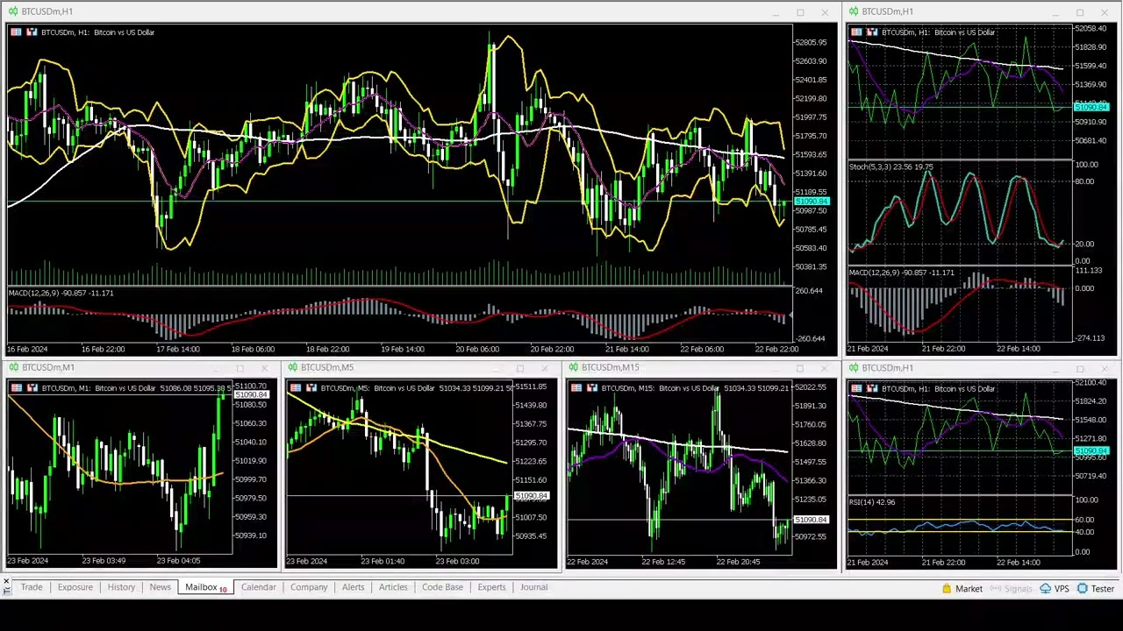The image size is (1123, 631).
Task: Switch to the Code Base tab
Action: pyautogui.click(x=442, y=587)
